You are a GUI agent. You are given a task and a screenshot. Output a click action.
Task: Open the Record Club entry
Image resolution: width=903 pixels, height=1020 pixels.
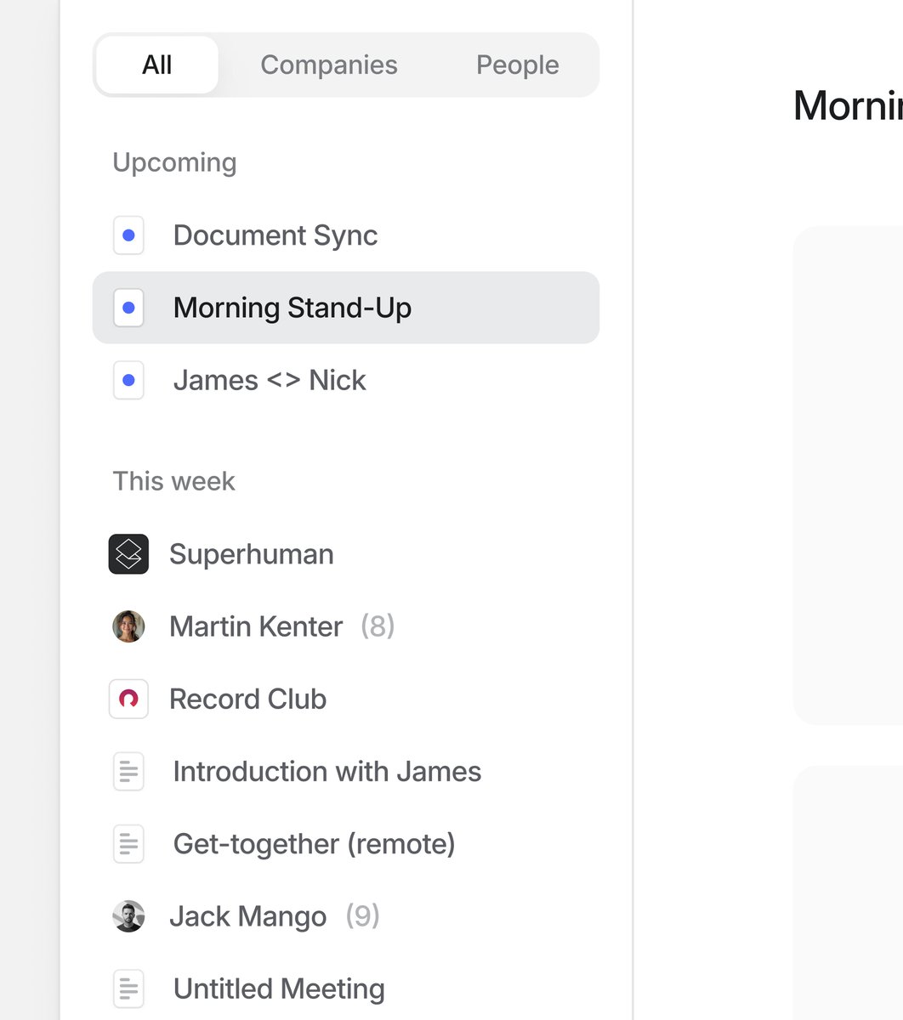tap(248, 699)
